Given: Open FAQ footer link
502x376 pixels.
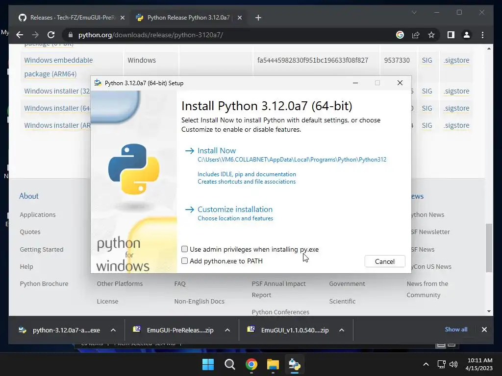Looking at the screenshot, I should tap(180, 283).
